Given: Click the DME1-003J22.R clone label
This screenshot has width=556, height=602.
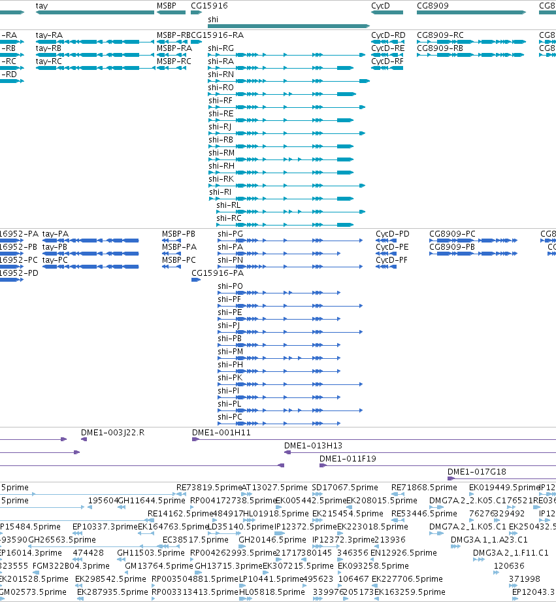Looking at the screenshot, I should (x=113, y=433).
